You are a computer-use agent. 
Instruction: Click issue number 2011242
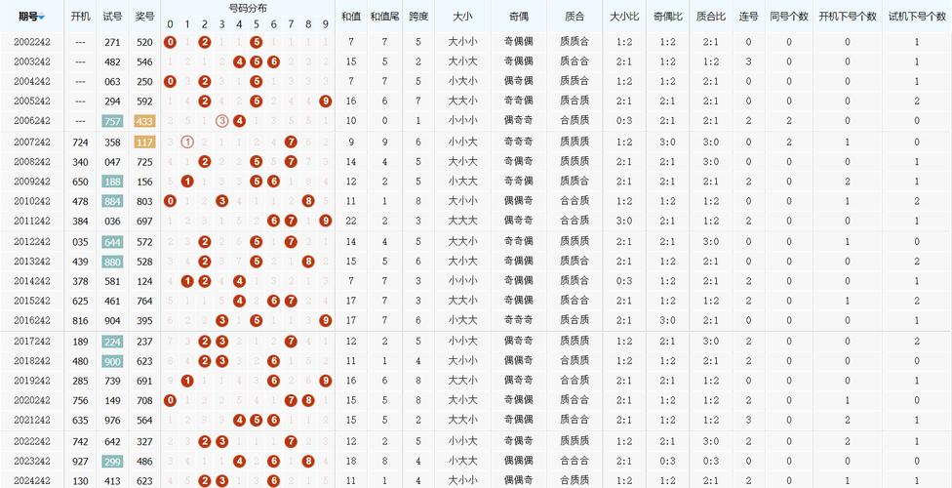pyautogui.click(x=31, y=222)
